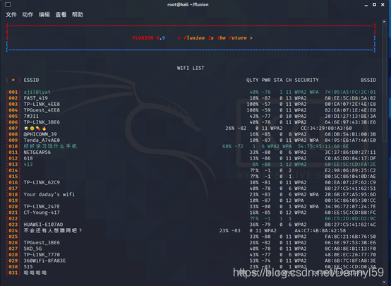Select network TPGuest_4EE8
Viewport: 391px width, 286px height.
tap(42, 110)
